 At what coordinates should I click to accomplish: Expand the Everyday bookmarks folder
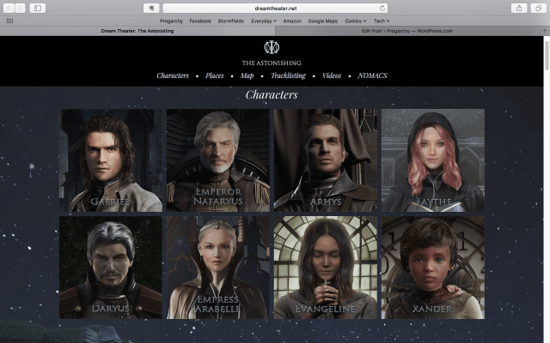(263, 20)
